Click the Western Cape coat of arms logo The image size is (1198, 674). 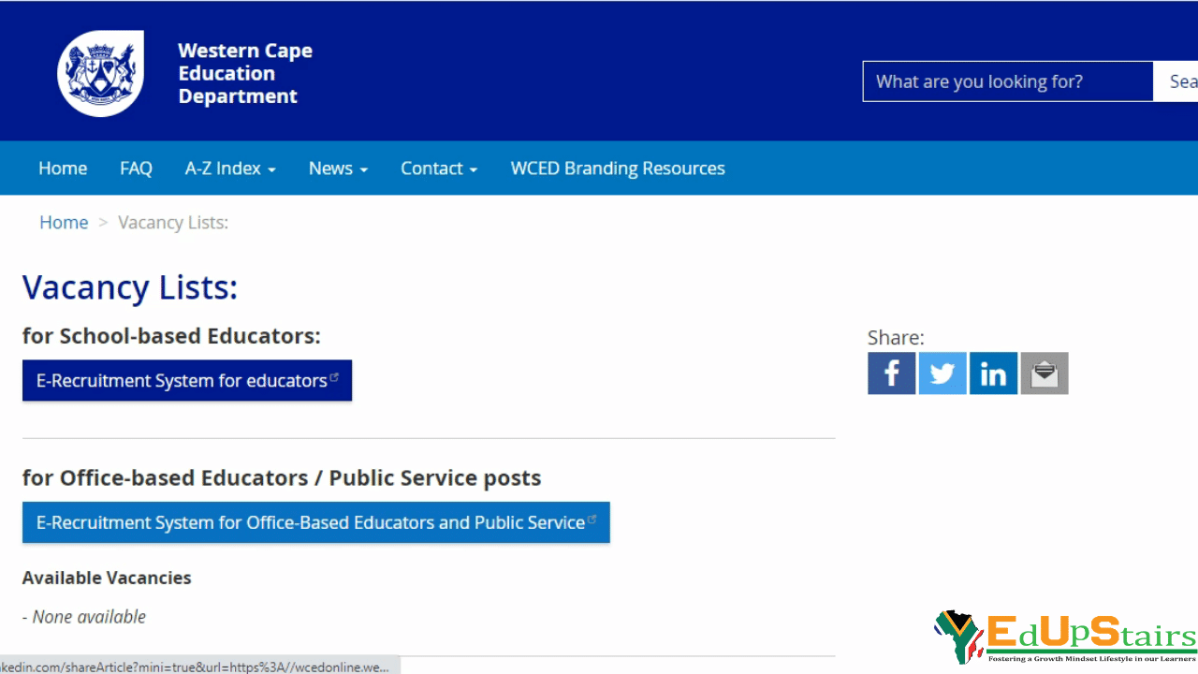pyautogui.click(x=100, y=72)
